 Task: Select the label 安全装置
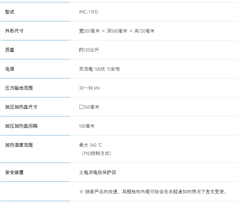(x=14, y=173)
